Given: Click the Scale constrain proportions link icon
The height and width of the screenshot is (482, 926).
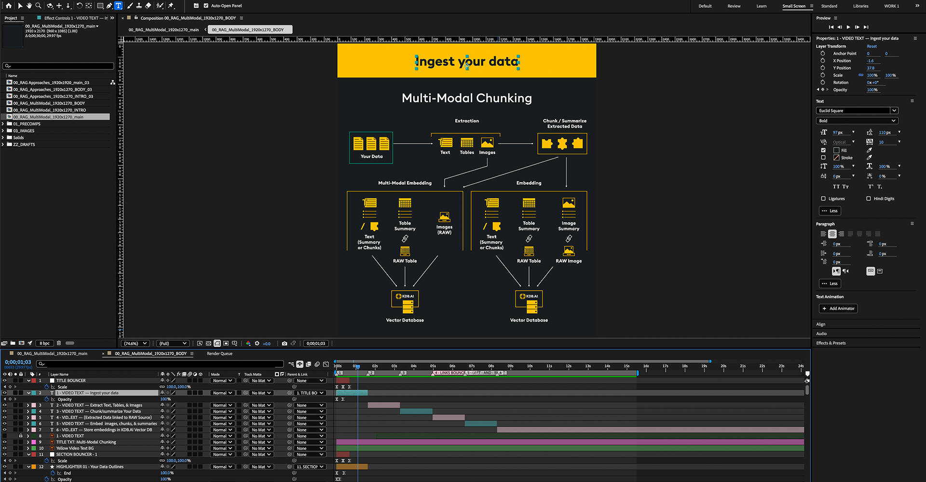Looking at the screenshot, I should (861, 75).
